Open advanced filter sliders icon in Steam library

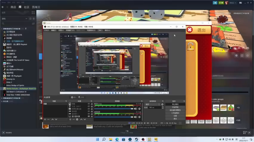tap(33, 23)
